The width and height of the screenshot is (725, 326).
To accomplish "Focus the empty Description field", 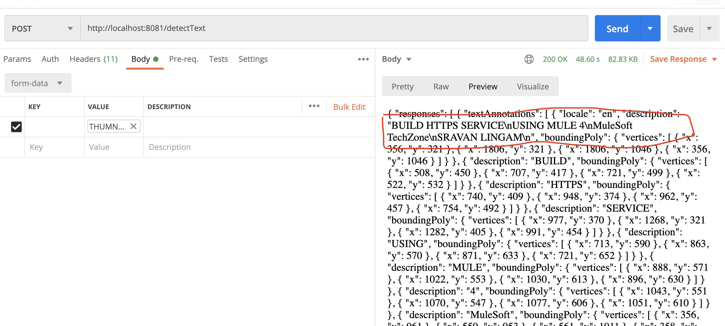I will 259,147.
